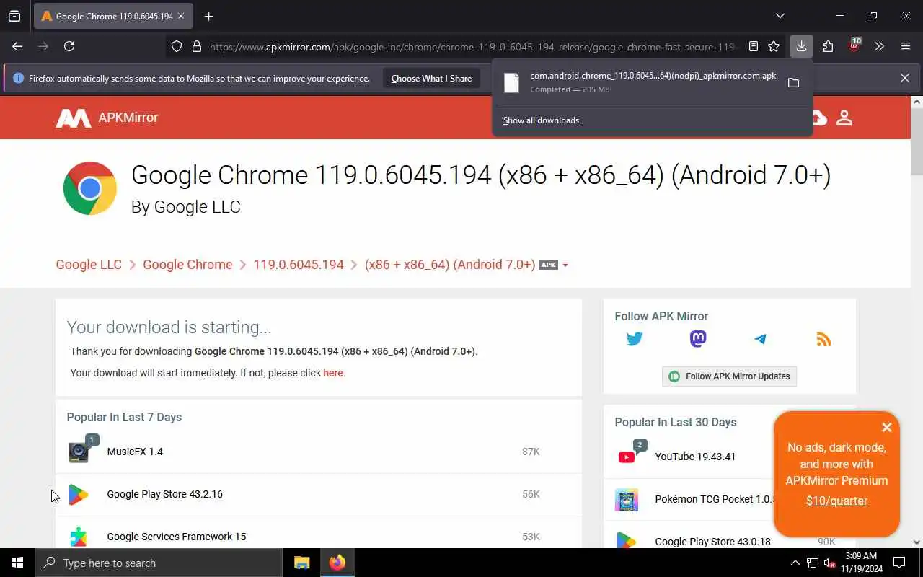The image size is (923, 577).
Task: Open Google LLC breadcrumb link
Action: coord(89,265)
